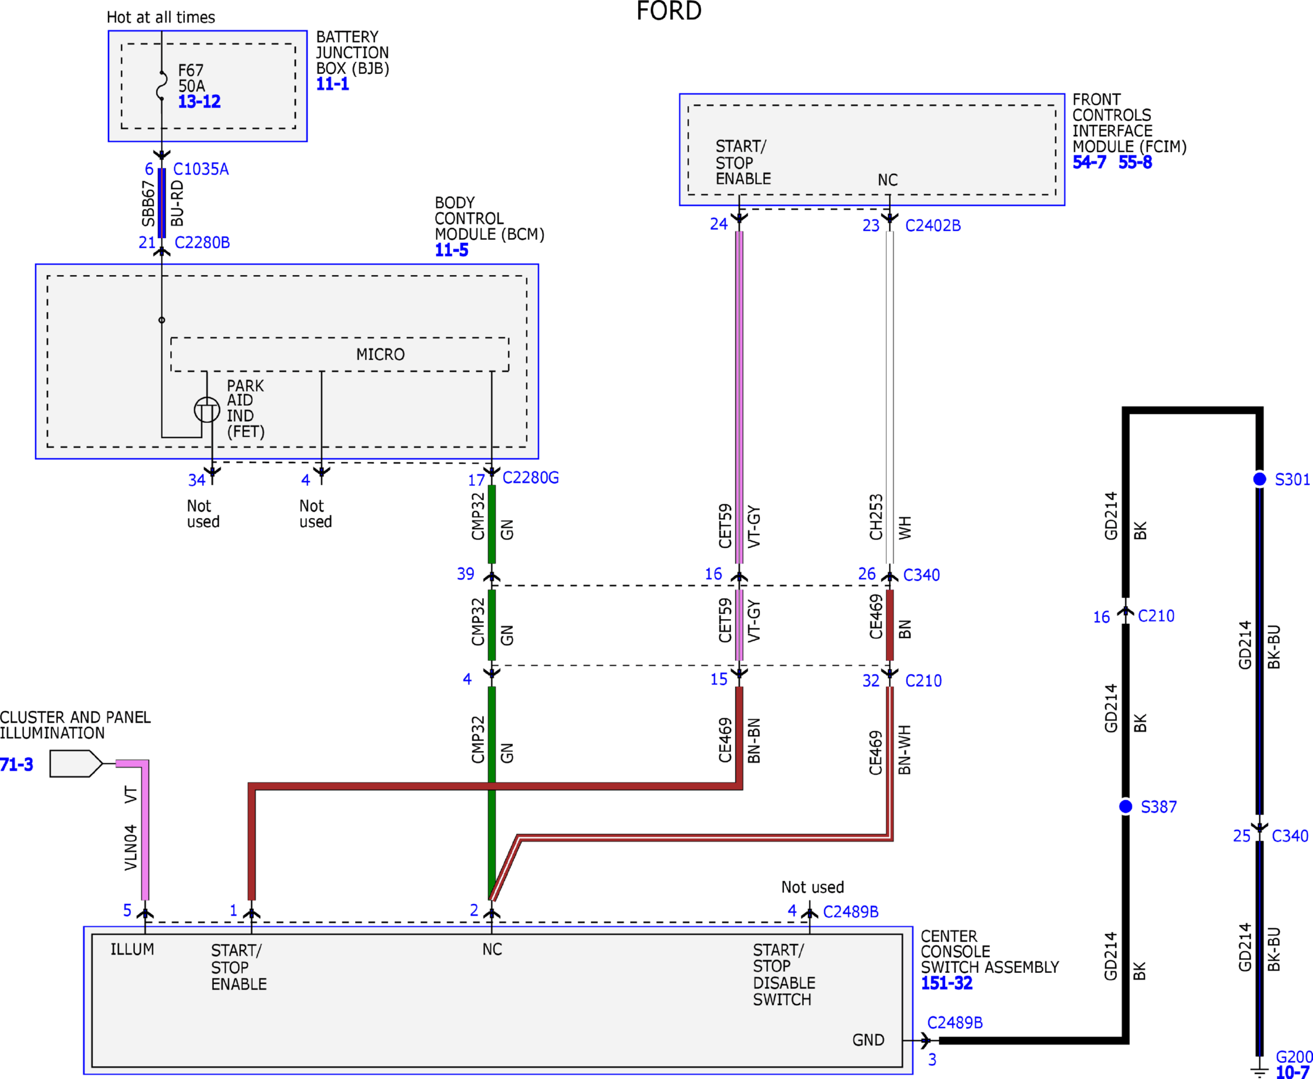This screenshot has height=1079, width=1313.
Task: Click the 'PARK AID IND (FET)' label
Action: pos(245,408)
